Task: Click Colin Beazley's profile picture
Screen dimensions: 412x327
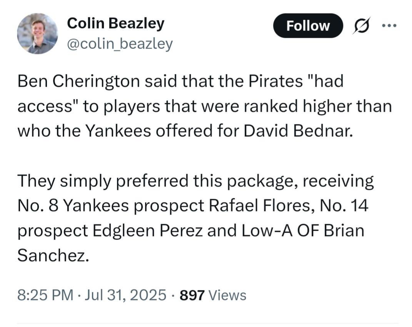Action: coord(37,33)
